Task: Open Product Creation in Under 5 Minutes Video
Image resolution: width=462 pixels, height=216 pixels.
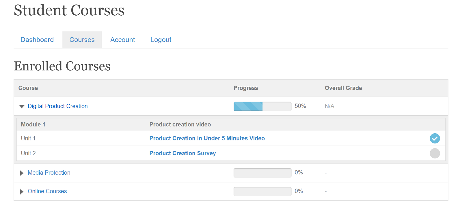Action: point(207,138)
